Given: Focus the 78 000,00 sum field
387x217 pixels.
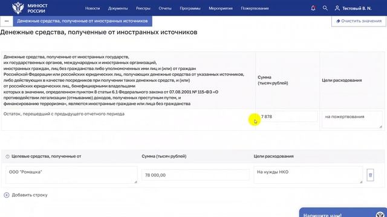Looking at the screenshot, I should tap(195, 175).
